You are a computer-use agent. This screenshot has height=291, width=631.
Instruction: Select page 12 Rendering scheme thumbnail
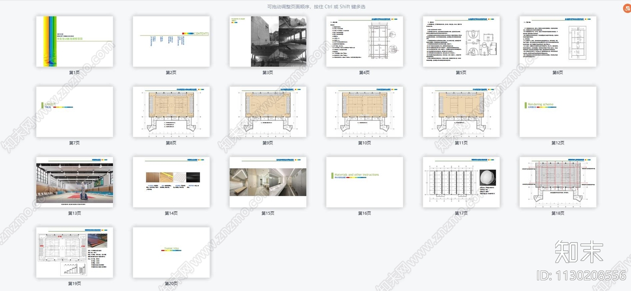coord(558,112)
